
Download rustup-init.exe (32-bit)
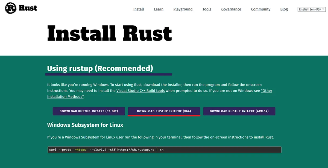tap(89, 111)
